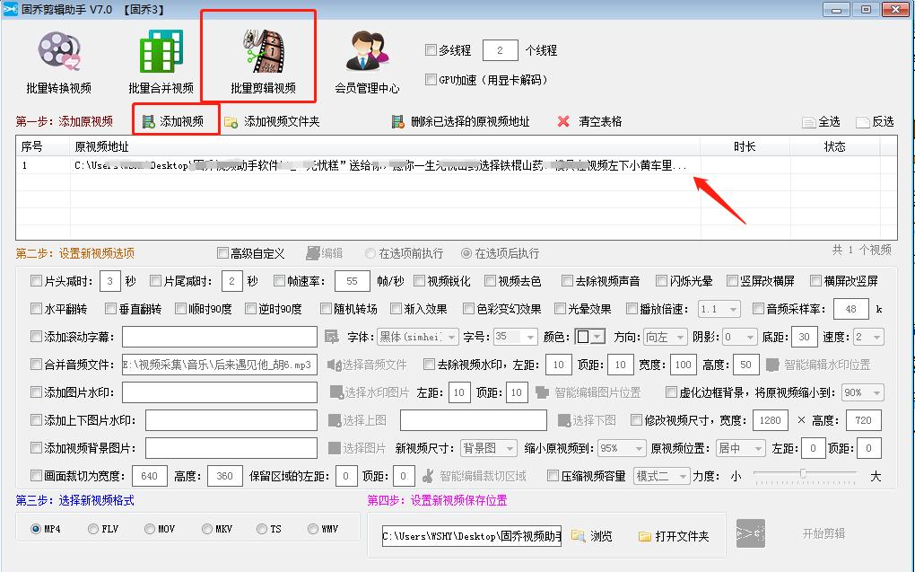Toggle 去除视频声音 checkbox
Screen dimensions: 915x572
[x=567, y=281]
